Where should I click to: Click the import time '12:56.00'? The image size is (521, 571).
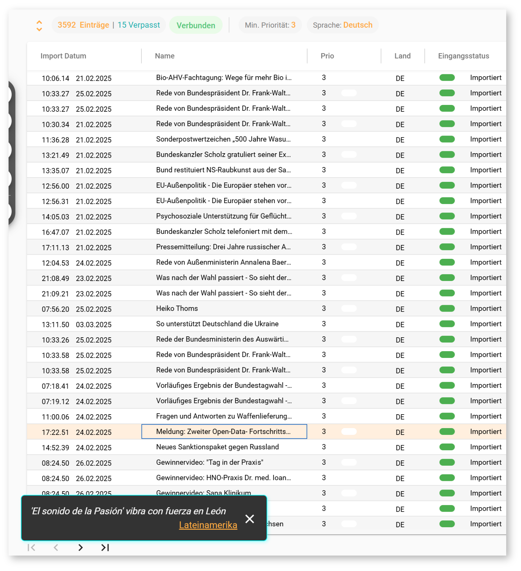point(55,186)
